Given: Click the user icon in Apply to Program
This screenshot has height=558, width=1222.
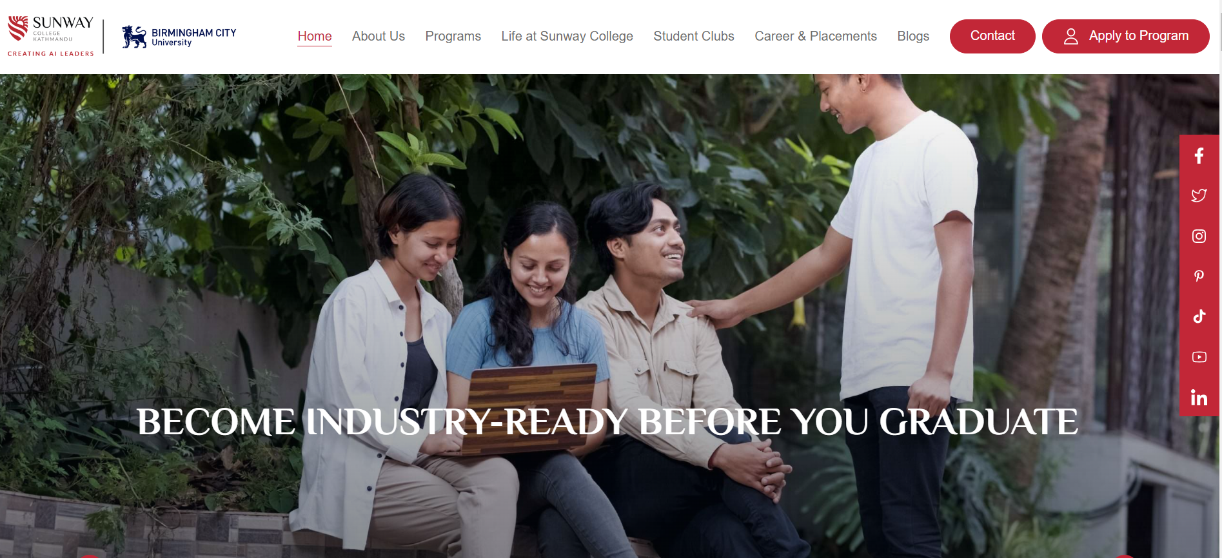Looking at the screenshot, I should (1070, 36).
